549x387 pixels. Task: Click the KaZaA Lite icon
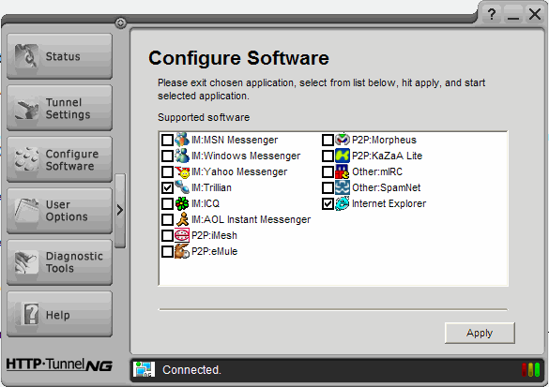click(343, 156)
